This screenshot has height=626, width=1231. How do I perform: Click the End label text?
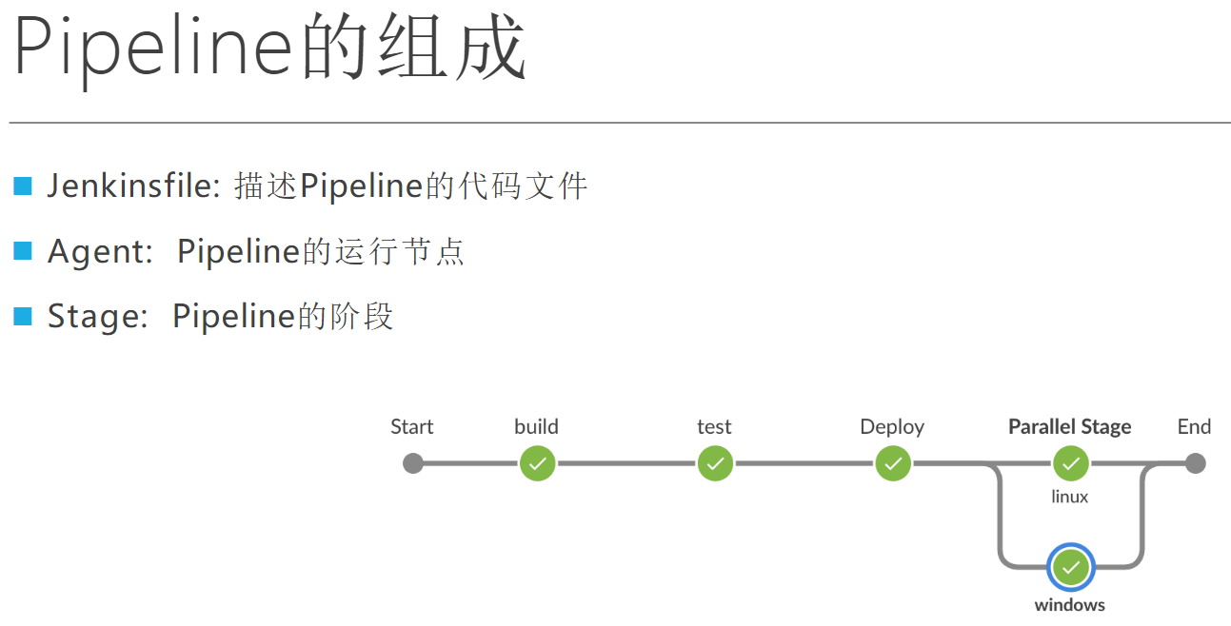coord(1194,426)
